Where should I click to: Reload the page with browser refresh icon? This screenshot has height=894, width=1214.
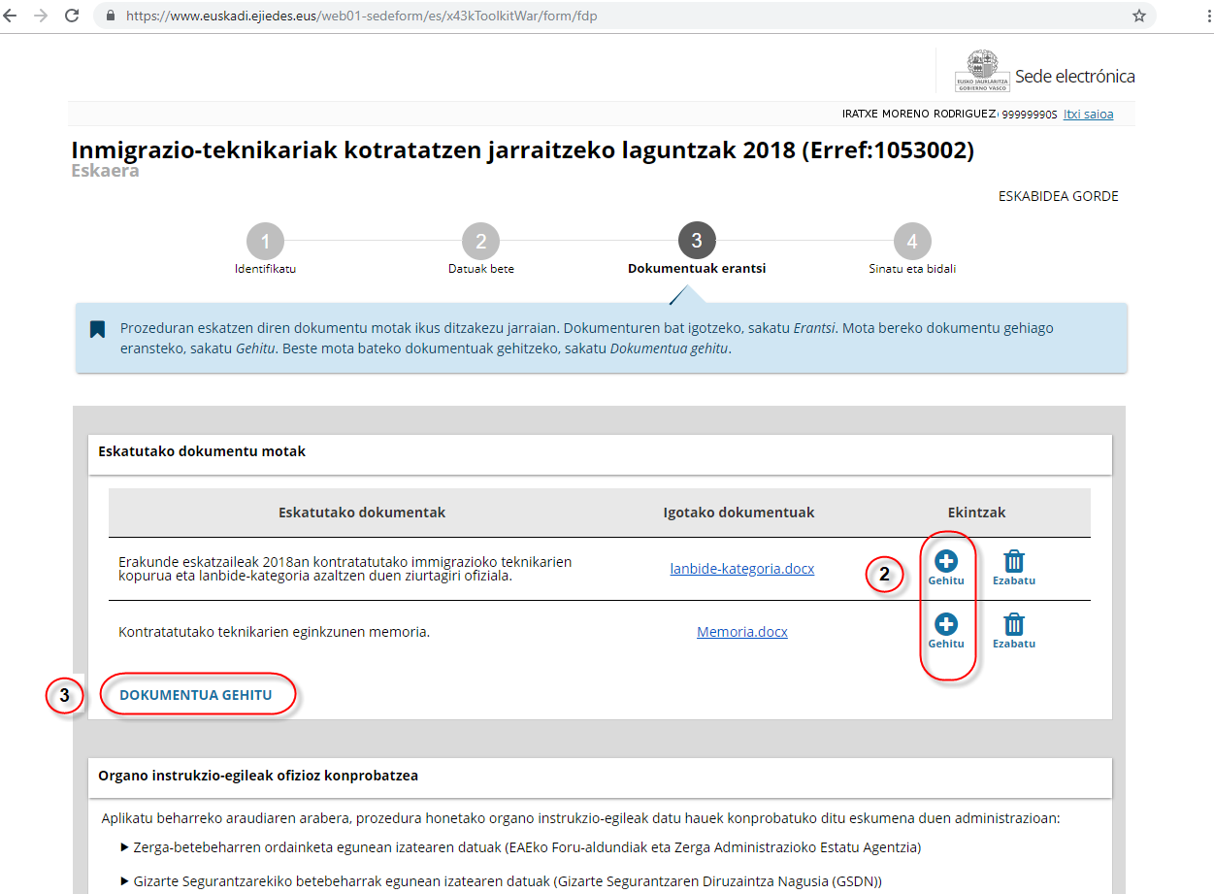click(72, 16)
